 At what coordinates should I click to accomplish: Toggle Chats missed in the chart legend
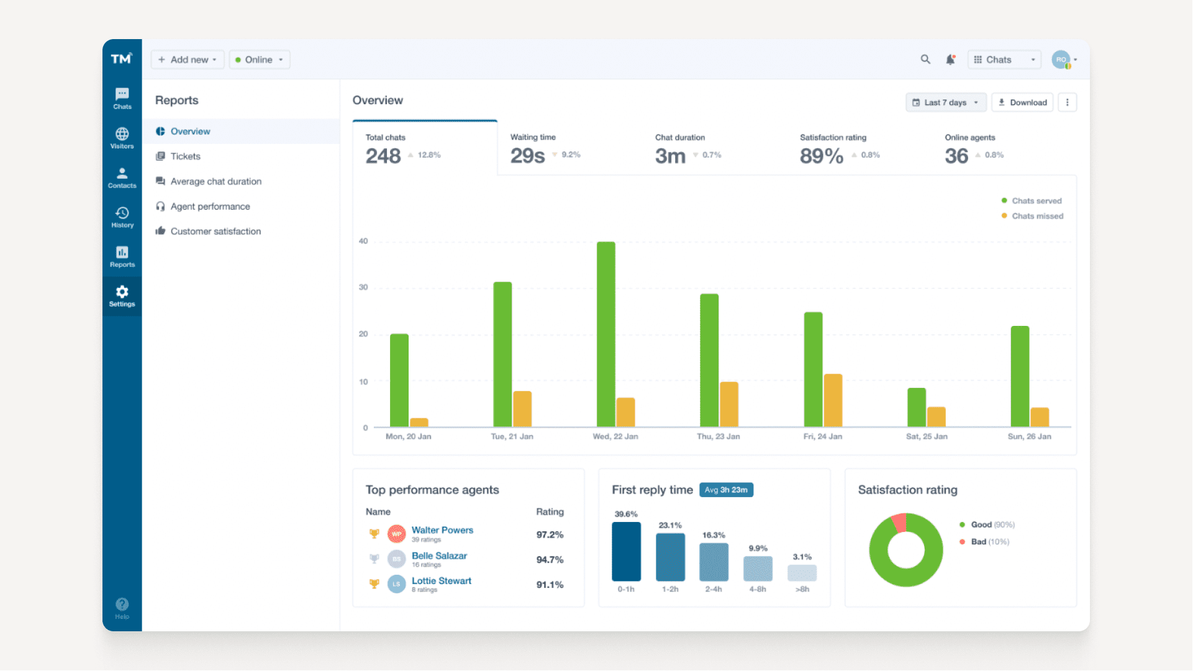[x=1032, y=216]
